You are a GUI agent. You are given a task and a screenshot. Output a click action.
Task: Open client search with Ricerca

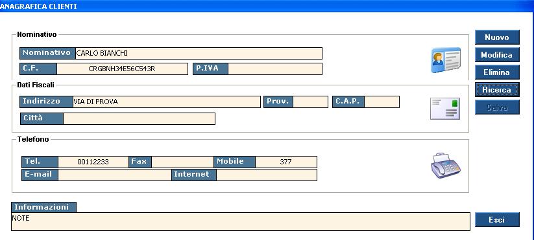pyautogui.click(x=497, y=90)
